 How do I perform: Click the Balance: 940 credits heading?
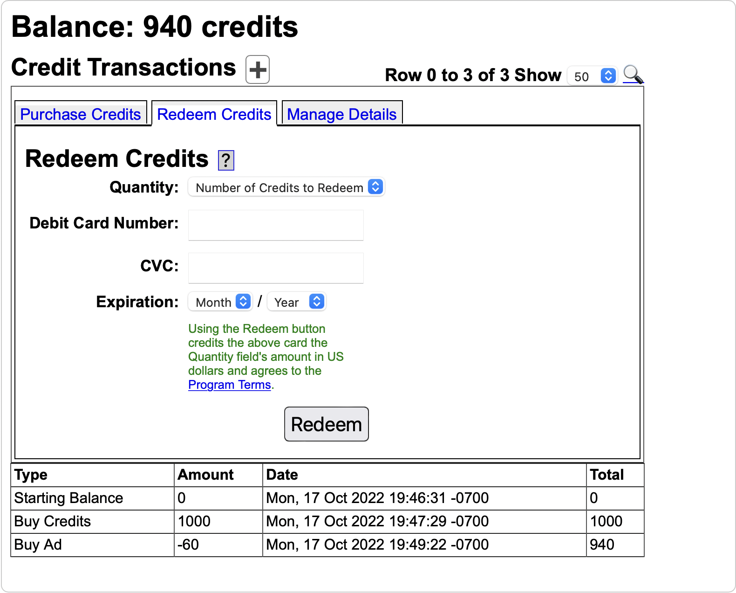(155, 27)
